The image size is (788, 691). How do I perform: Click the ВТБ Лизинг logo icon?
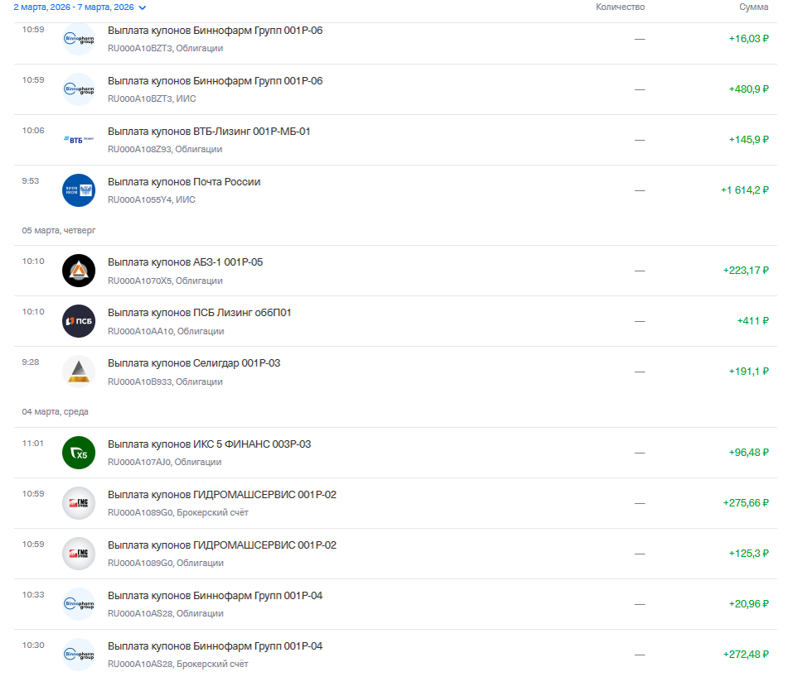(x=79, y=140)
